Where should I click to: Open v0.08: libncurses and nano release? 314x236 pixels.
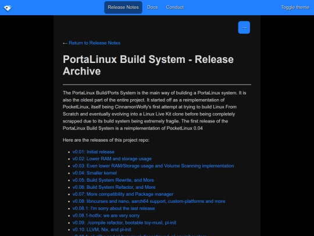(149, 201)
